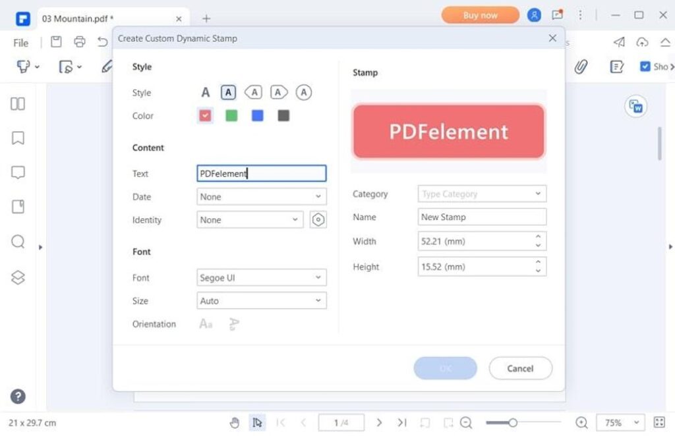Click the identity settings hexagon icon
The width and height of the screenshot is (675, 436).
(x=318, y=220)
